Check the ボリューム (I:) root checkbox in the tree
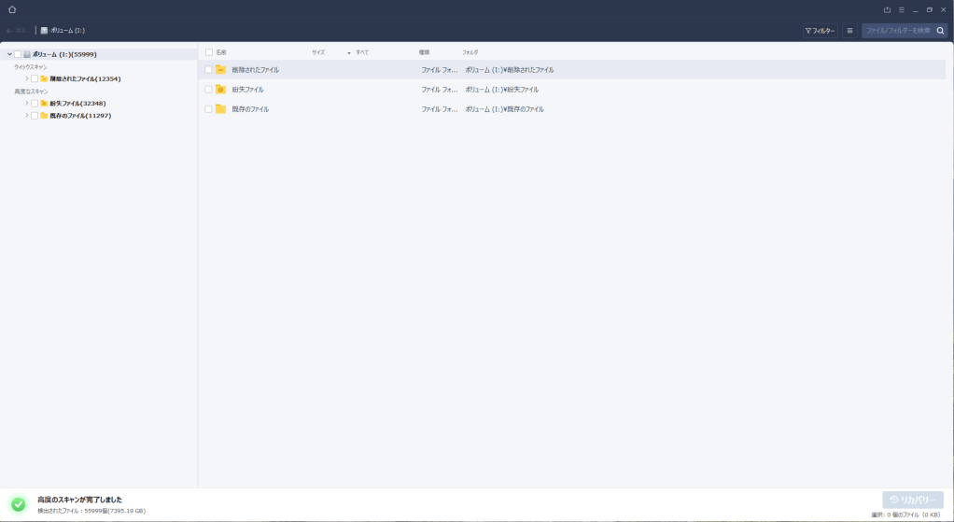Screen dimensions: 954x522 coord(18,54)
